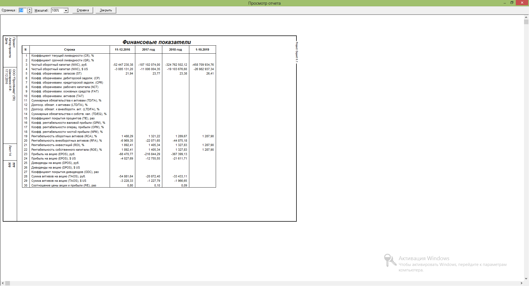Click the Закрыть button
The image size is (529, 286).
tap(106, 10)
